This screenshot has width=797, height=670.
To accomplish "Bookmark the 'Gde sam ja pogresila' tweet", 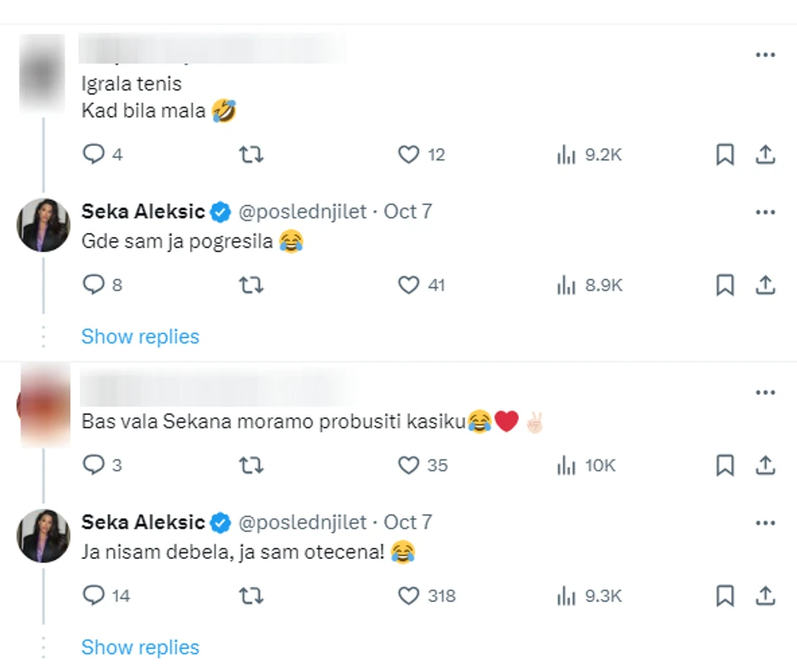I will click(x=725, y=285).
